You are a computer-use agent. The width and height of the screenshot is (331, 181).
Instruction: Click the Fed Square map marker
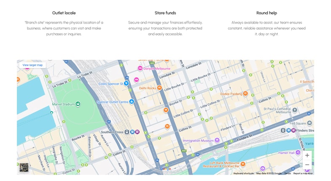tap(309, 123)
